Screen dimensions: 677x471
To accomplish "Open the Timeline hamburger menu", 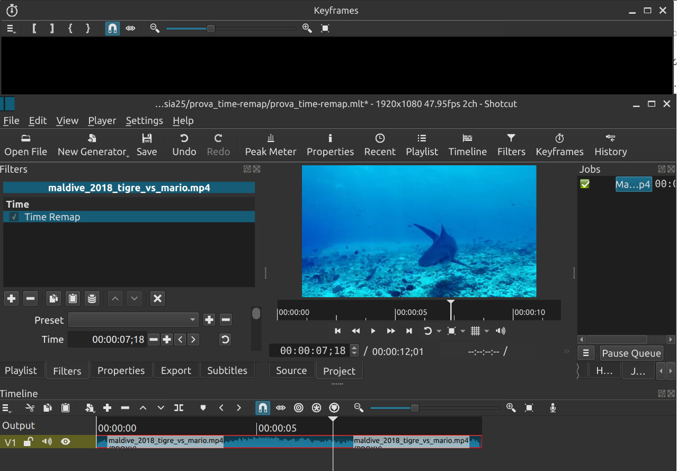I will point(7,408).
